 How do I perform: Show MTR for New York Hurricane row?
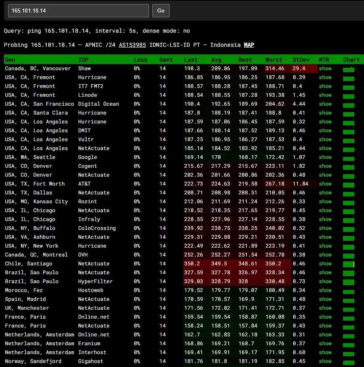325,246
